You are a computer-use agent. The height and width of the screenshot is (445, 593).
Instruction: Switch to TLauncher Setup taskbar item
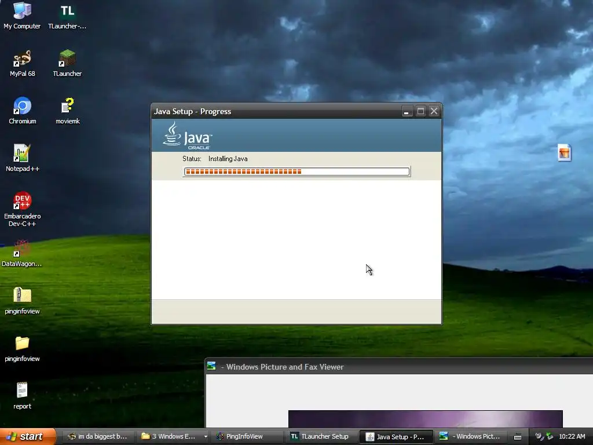coord(321,436)
